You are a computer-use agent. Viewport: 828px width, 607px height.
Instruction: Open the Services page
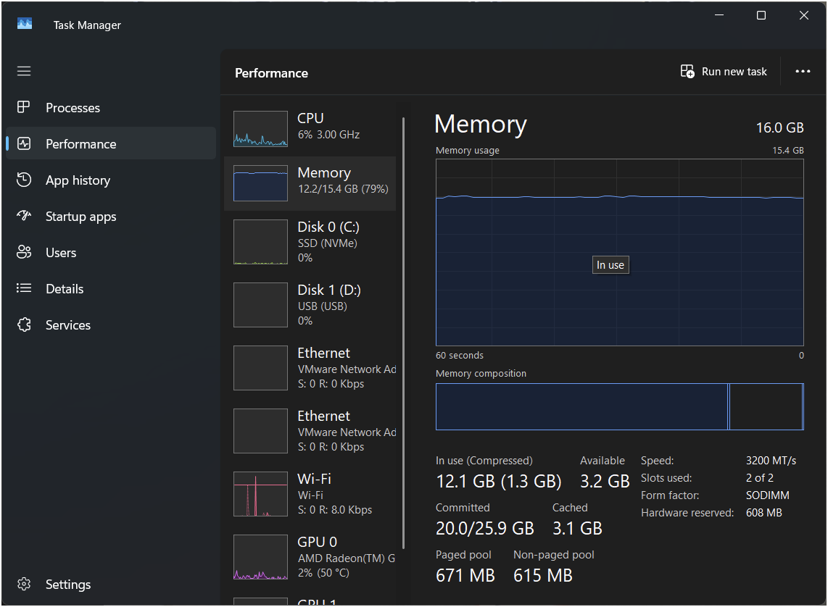111,325
